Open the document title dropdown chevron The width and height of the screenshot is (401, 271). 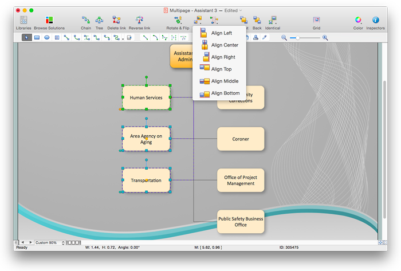click(x=241, y=10)
